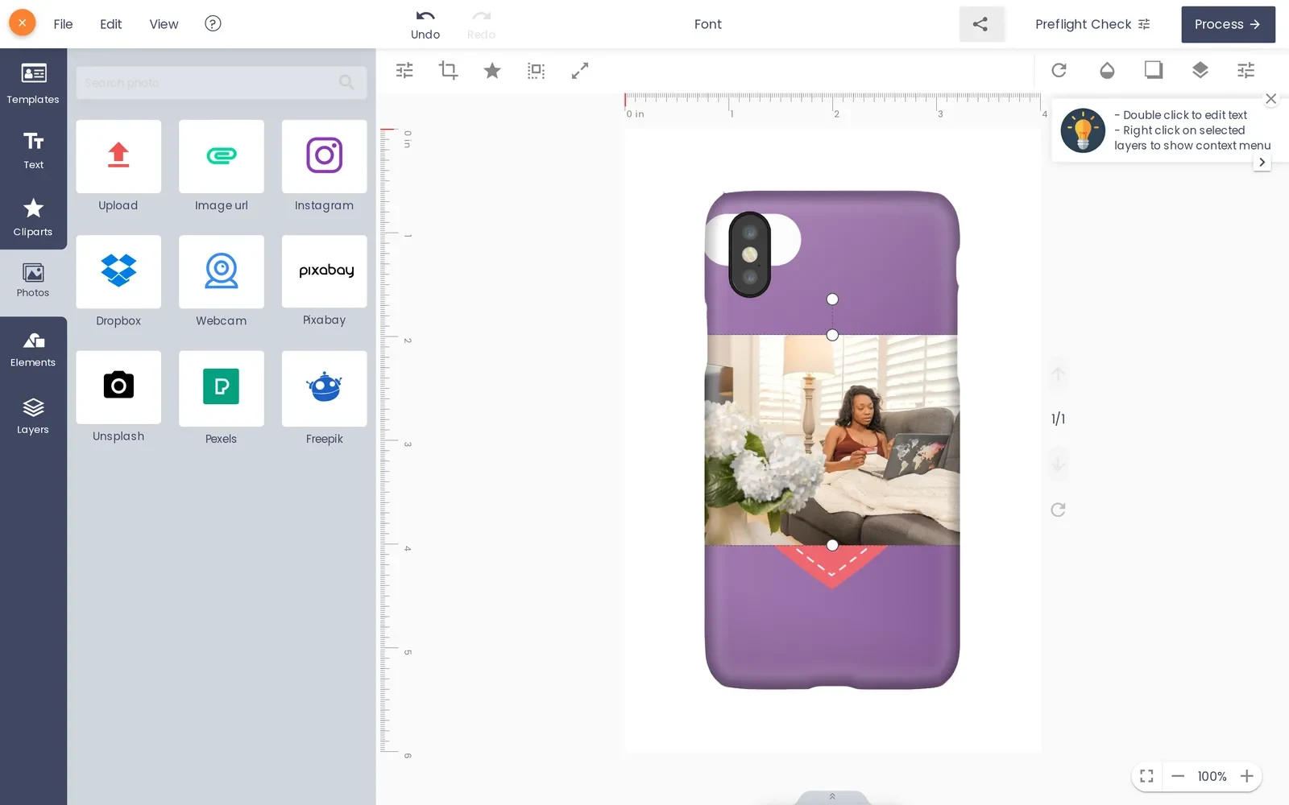Click the rotate refresh icon in toolbar
The height and width of the screenshot is (805, 1289).
(x=1059, y=71)
